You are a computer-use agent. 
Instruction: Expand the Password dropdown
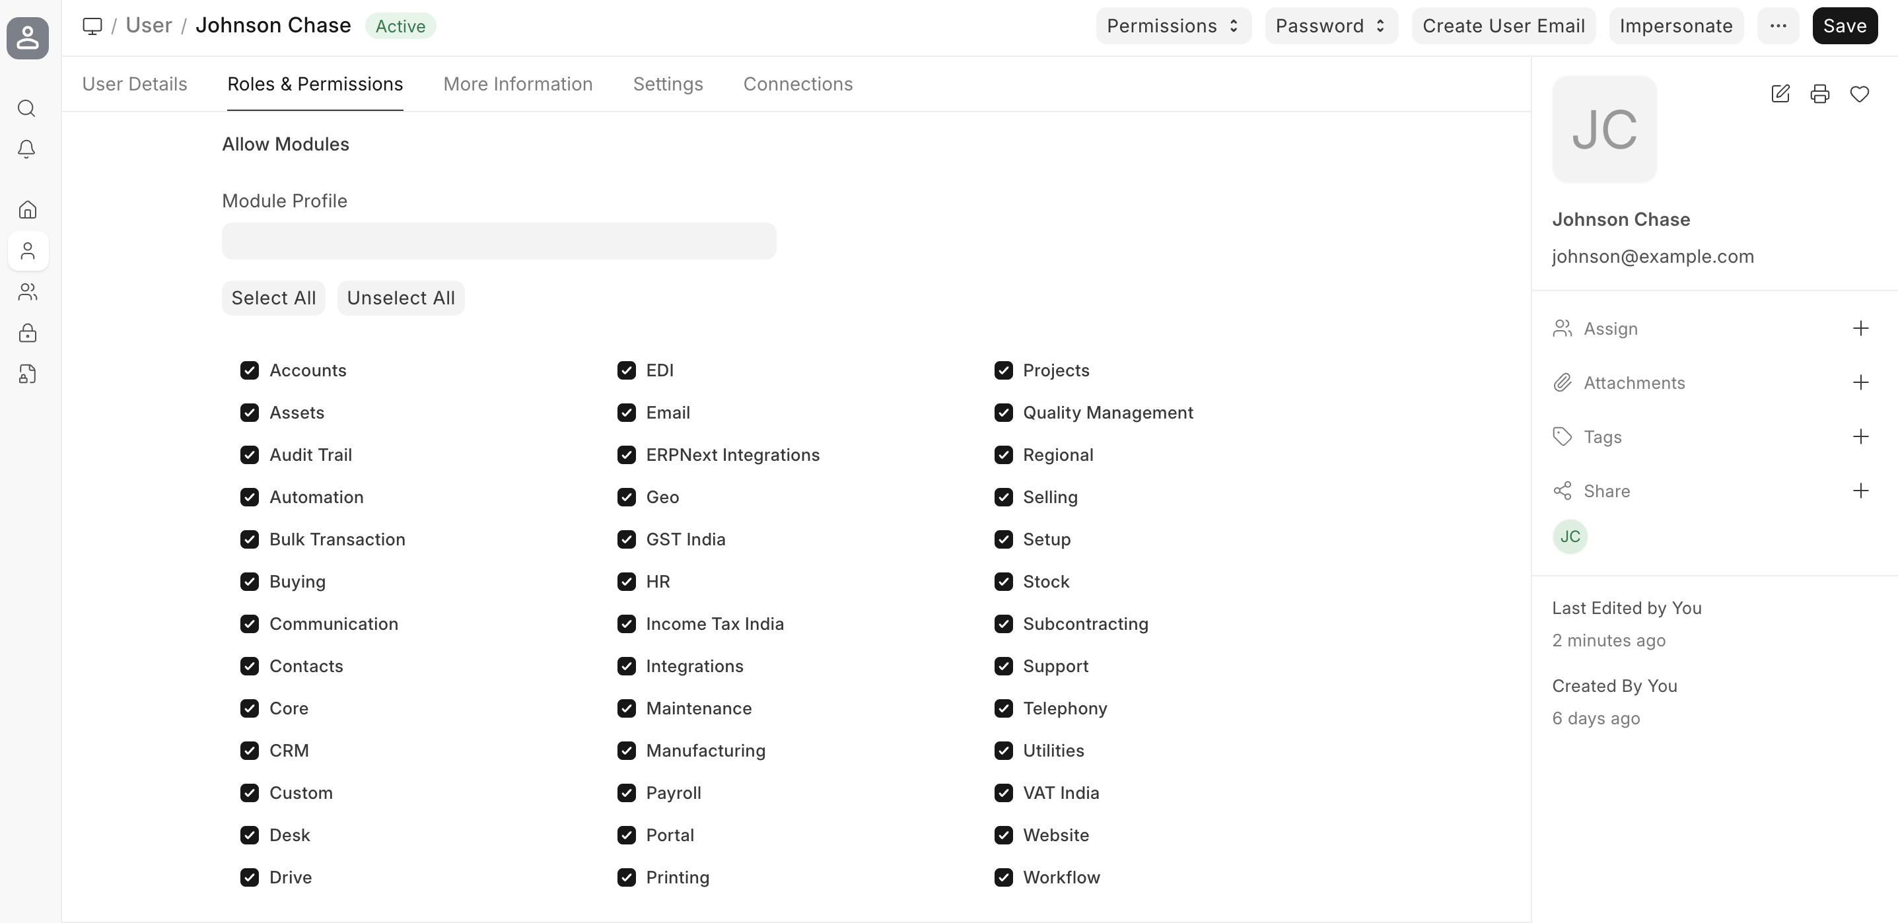(x=1330, y=26)
